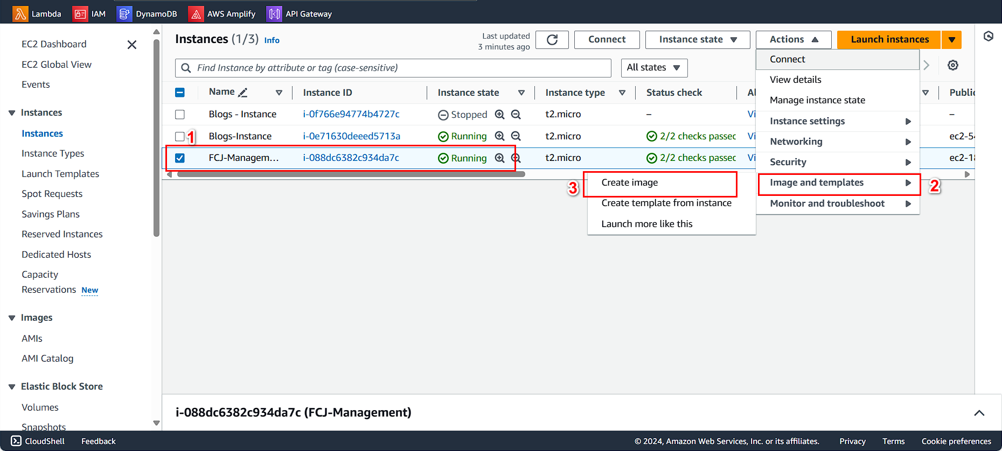1002x451 pixels.
Task: Zoom in filter on FCJ-Management running state
Action: tap(500, 158)
